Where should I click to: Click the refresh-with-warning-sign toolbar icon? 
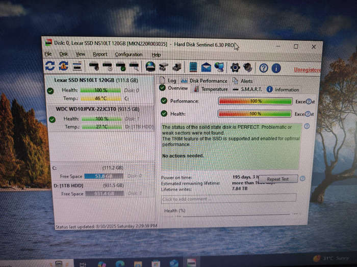pyautogui.click(x=64, y=66)
